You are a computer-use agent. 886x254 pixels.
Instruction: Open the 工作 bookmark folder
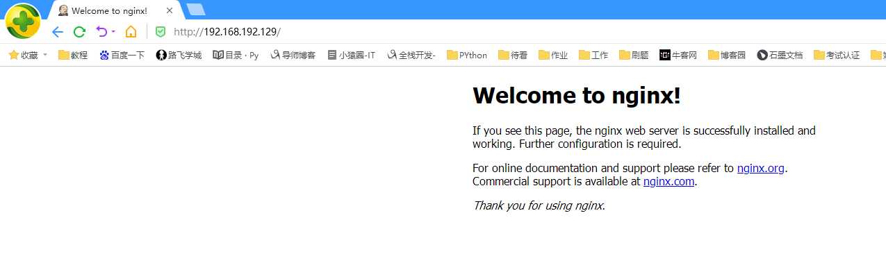coord(593,55)
